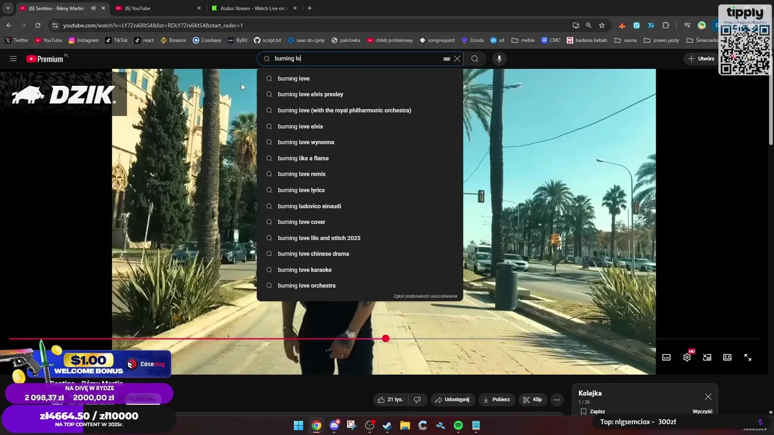Choose suggestion 'burning love elvis presley'
This screenshot has height=435, width=774.
[360, 94]
